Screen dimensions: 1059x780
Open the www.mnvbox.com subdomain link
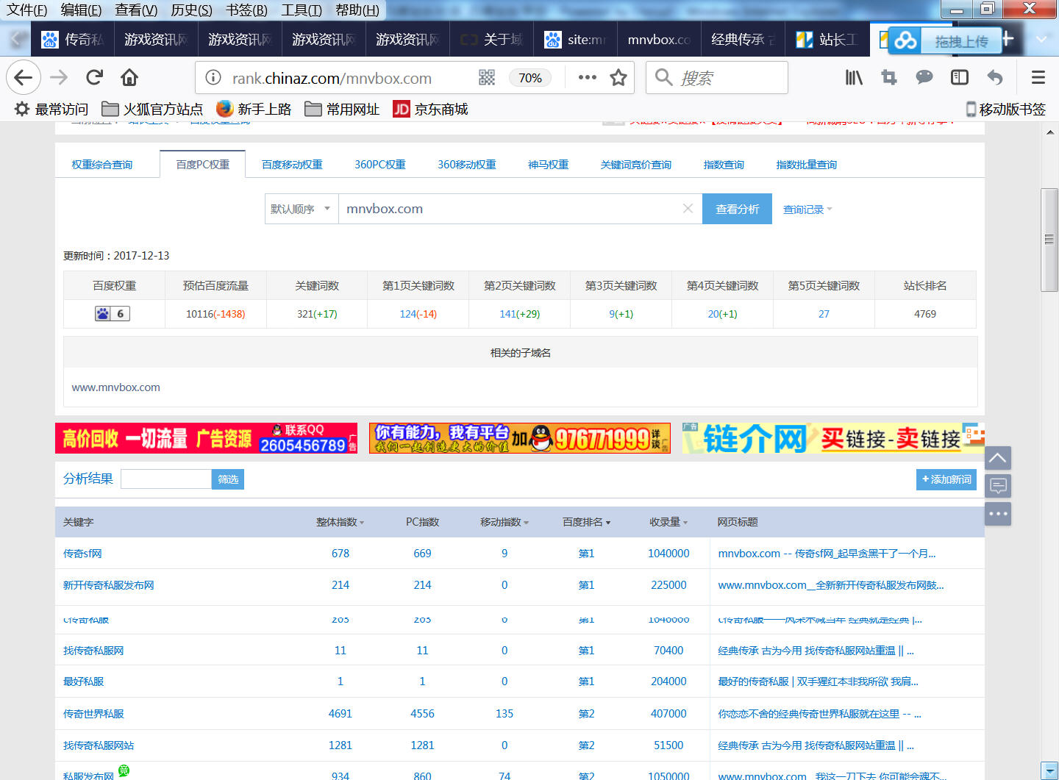coord(115,387)
